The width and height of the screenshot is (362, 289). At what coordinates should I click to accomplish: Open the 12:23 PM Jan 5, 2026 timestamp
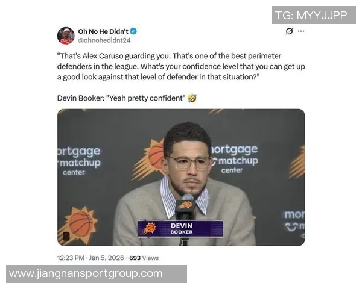[x=91, y=258]
